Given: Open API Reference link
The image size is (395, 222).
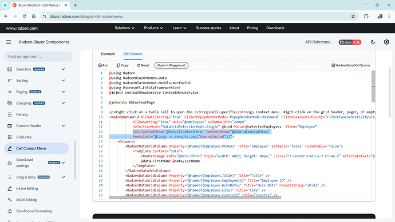Looking at the screenshot, I should (318, 42).
